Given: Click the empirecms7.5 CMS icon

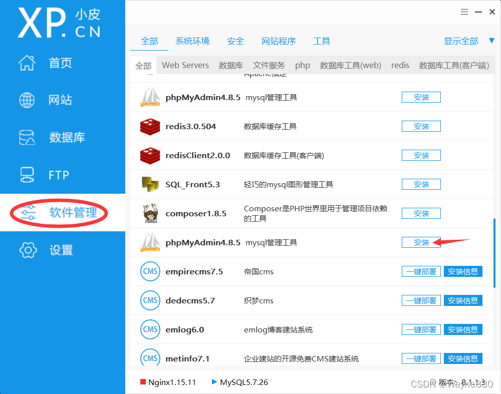Looking at the screenshot, I should coord(150,271).
